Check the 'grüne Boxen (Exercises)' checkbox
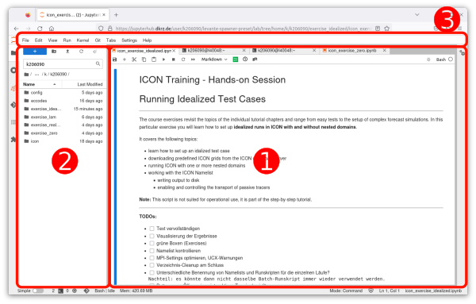Image resolution: width=476 pixels, height=304 pixels. tap(152, 243)
